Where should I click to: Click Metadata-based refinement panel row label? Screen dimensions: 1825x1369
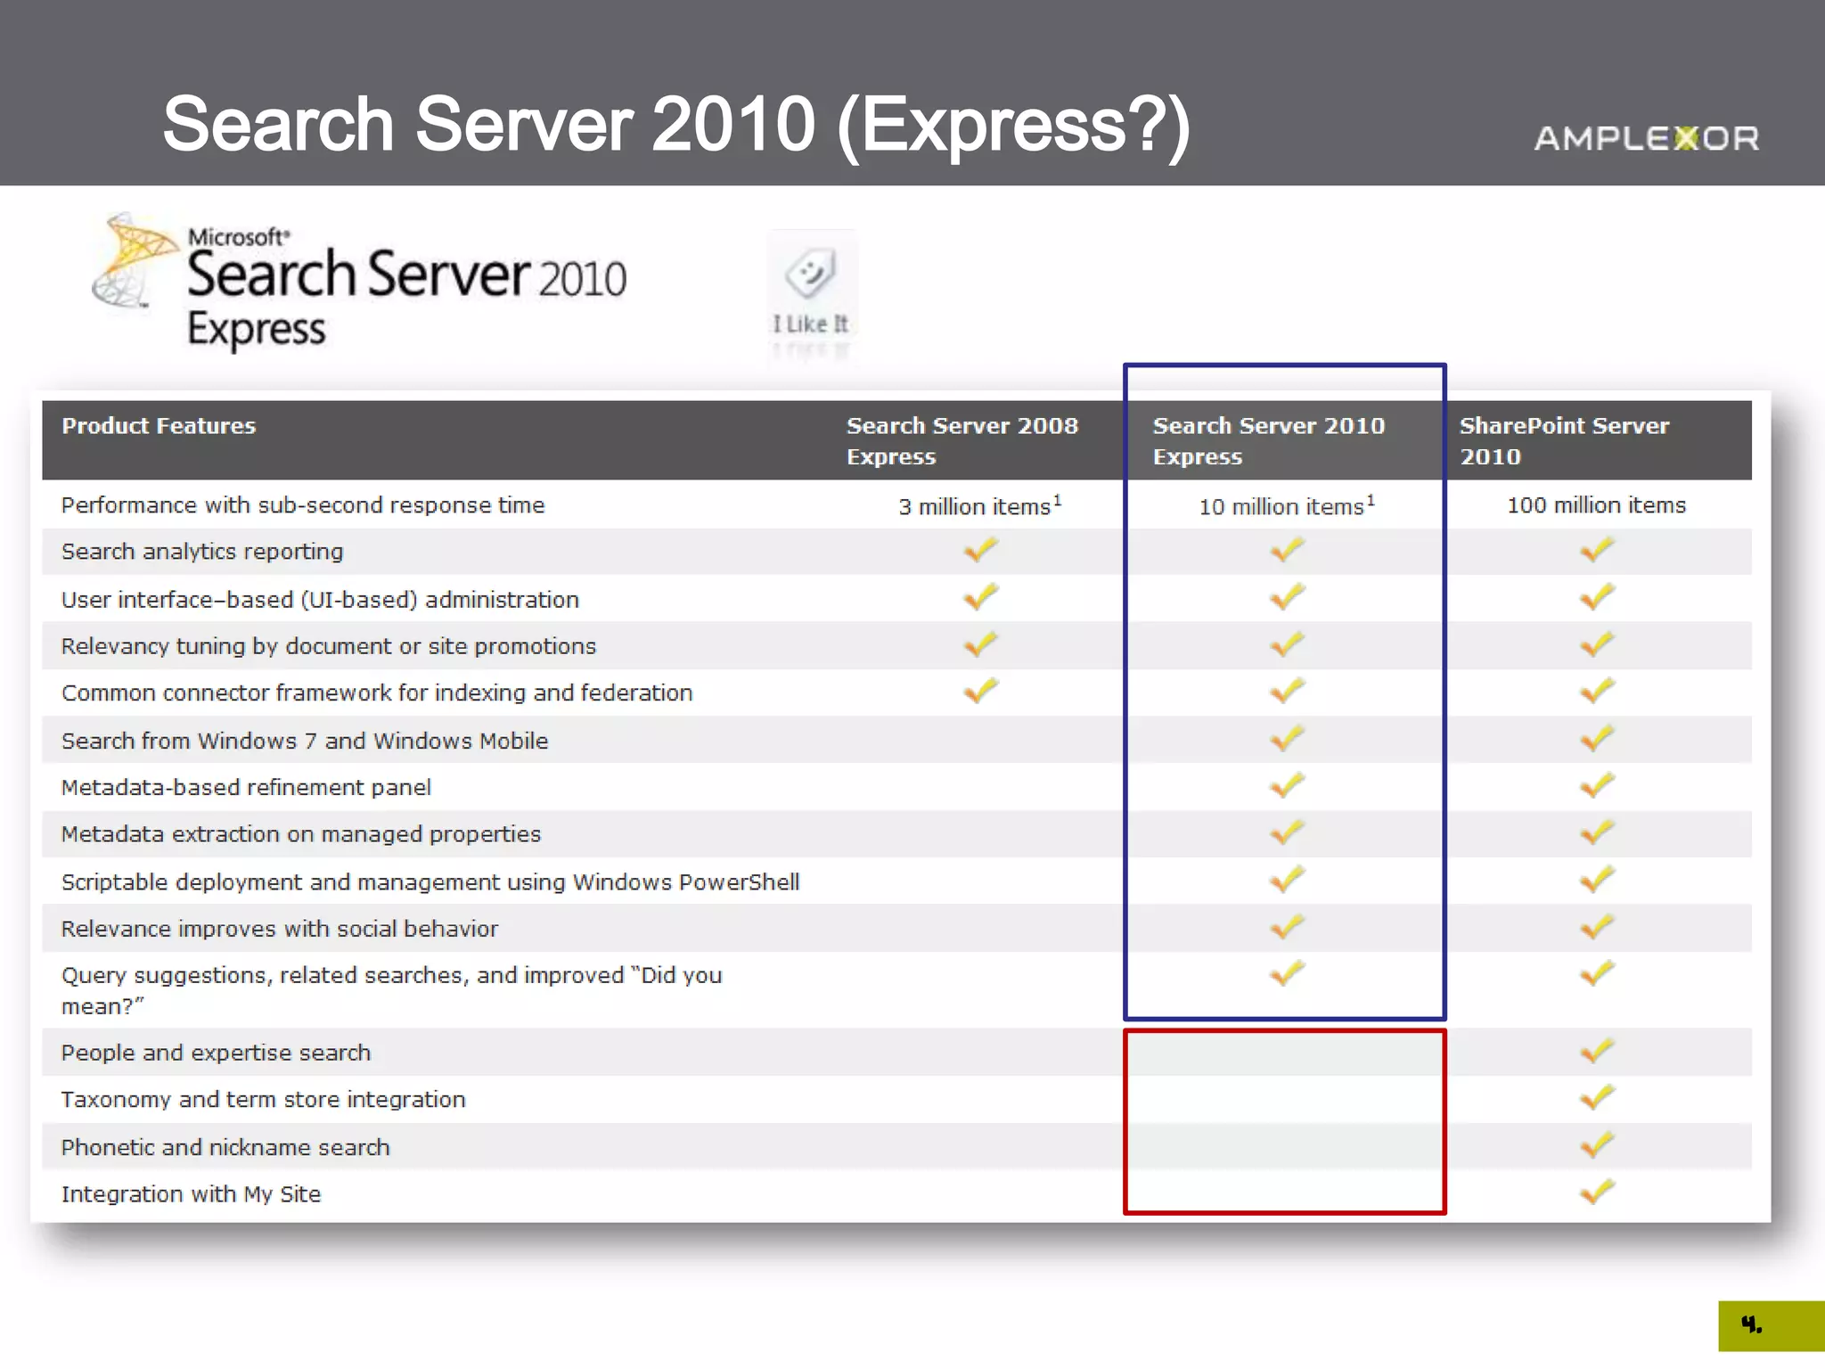point(246,787)
